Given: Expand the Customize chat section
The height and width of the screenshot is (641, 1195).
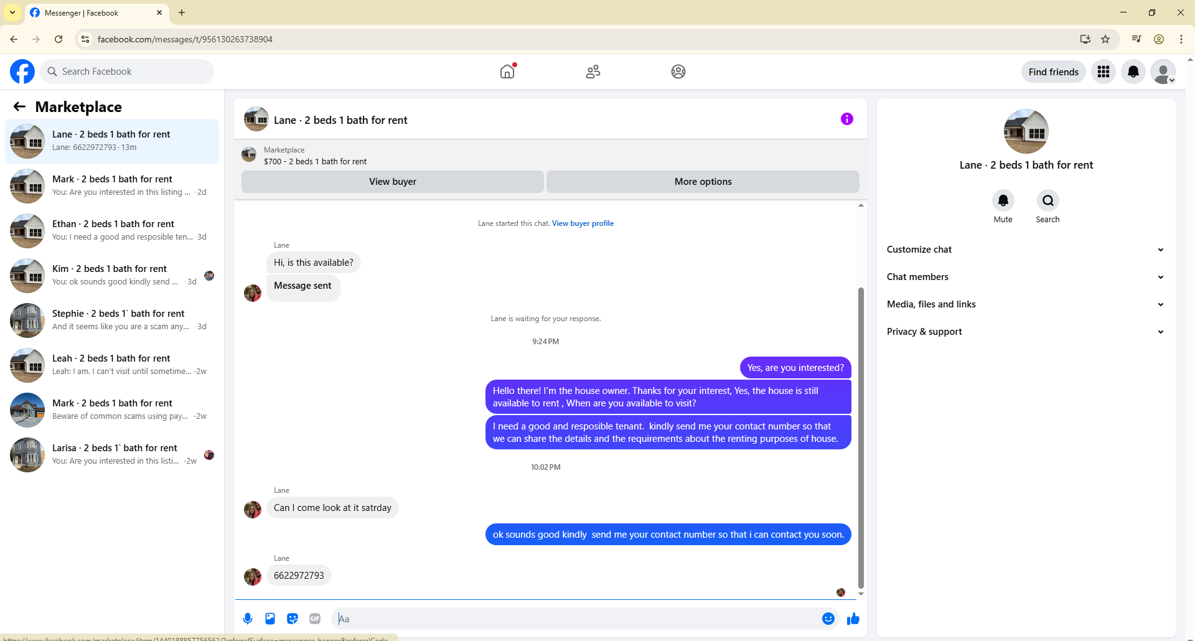Looking at the screenshot, I should click(x=1026, y=250).
